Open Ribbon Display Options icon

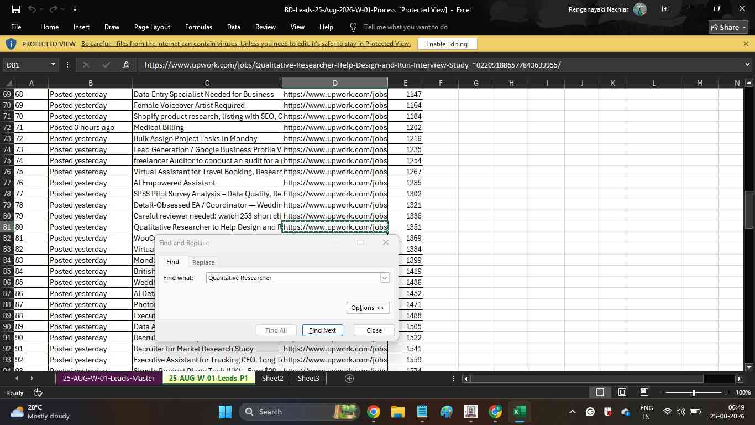(x=665, y=9)
